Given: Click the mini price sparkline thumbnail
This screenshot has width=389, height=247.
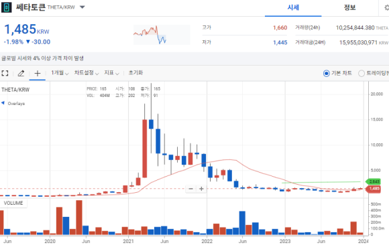Looking at the screenshot, I should (x=162, y=35).
